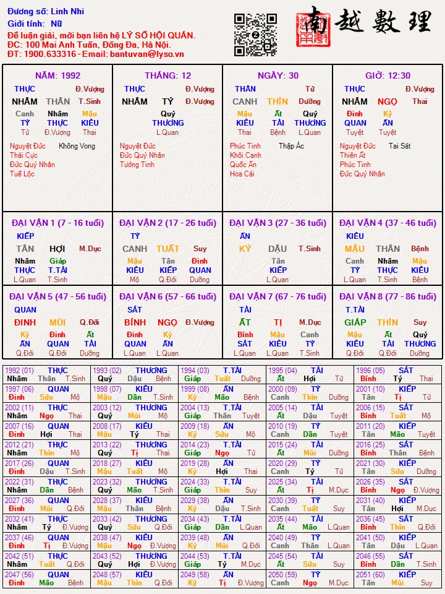Click the '1996 (05)' year cell
Screen dimensions: 445x594
tap(397, 375)
